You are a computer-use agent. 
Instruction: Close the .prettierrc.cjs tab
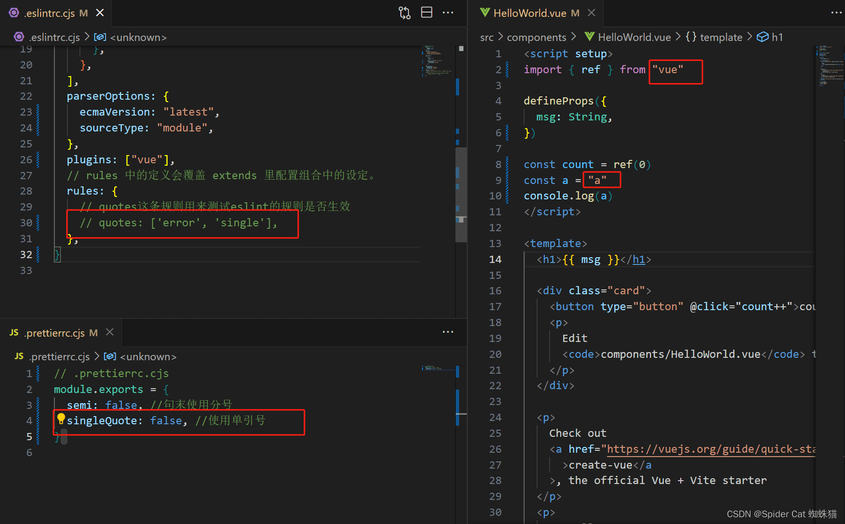[110, 332]
